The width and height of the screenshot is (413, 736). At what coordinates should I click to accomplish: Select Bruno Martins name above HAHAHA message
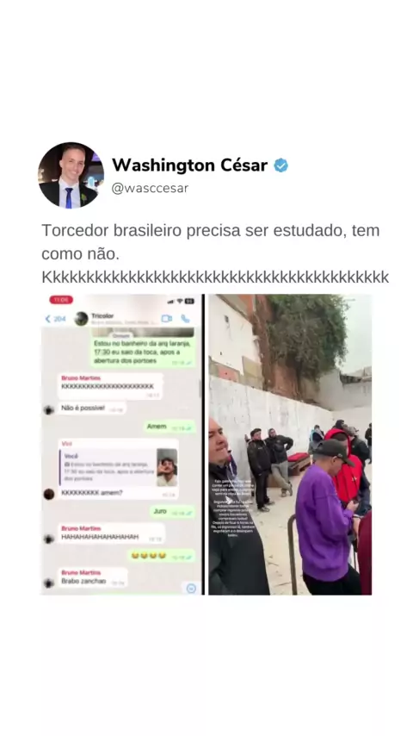pos(81,528)
